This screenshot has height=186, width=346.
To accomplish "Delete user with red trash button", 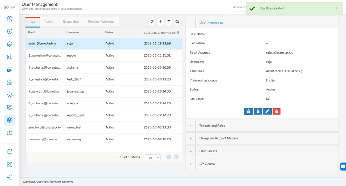I will 276,111.
